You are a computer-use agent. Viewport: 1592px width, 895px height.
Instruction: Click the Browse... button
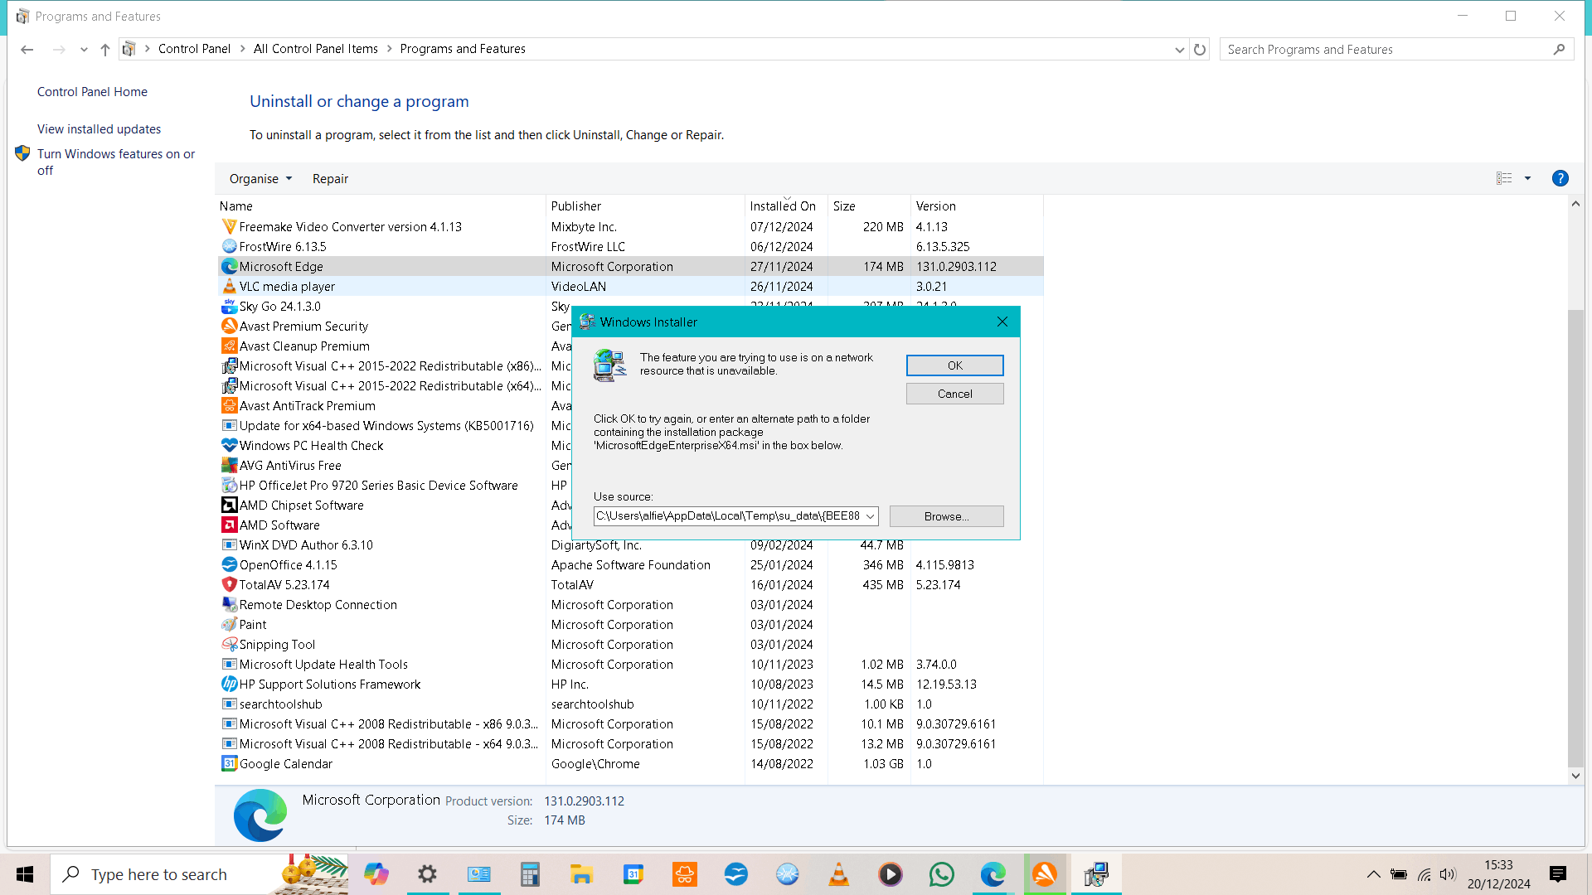(946, 516)
